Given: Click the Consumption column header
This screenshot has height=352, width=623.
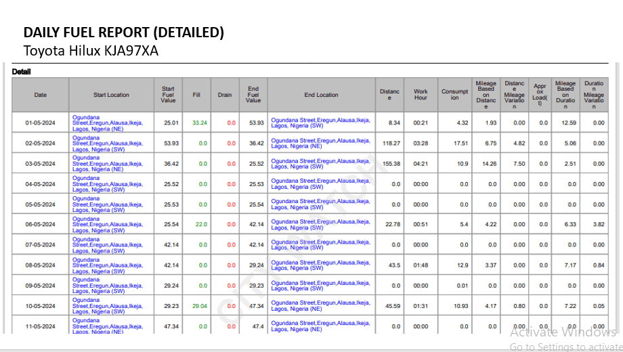Looking at the screenshot, I should click(x=455, y=95).
